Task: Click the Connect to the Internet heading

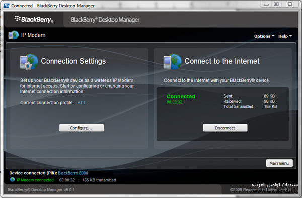Action: [x=222, y=61]
